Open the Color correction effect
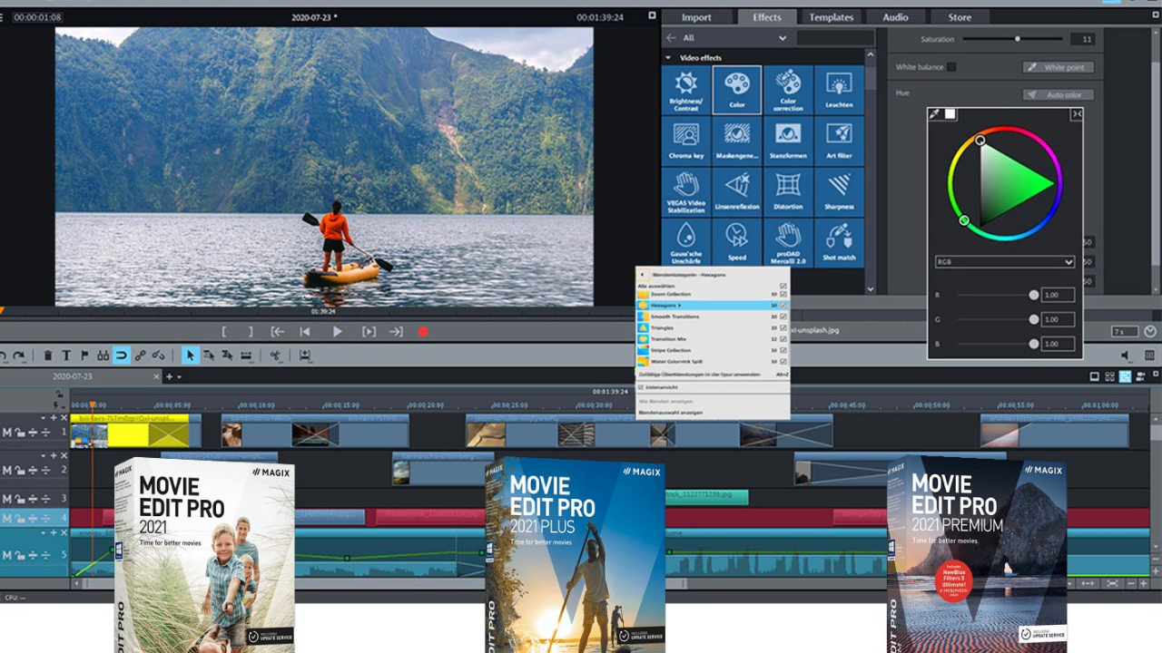The width and height of the screenshot is (1162, 653). point(788,90)
